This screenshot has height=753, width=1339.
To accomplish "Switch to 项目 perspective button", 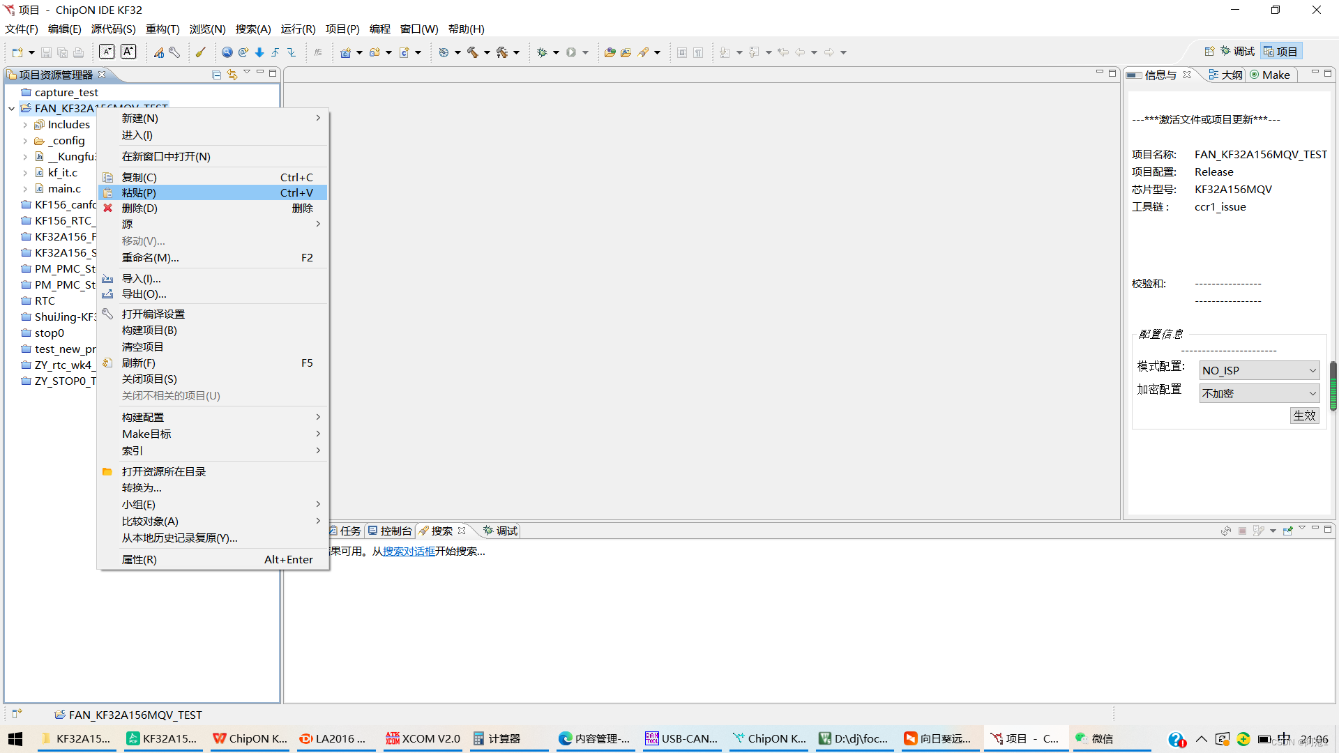I will [1280, 52].
